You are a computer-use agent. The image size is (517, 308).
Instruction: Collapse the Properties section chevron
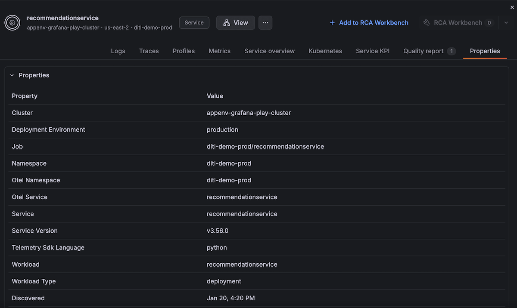coord(12,75)
